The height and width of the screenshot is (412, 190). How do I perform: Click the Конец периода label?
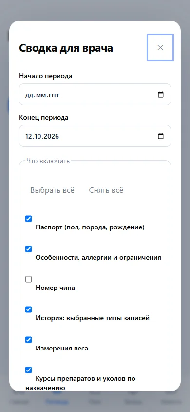(x=44, y=118)
